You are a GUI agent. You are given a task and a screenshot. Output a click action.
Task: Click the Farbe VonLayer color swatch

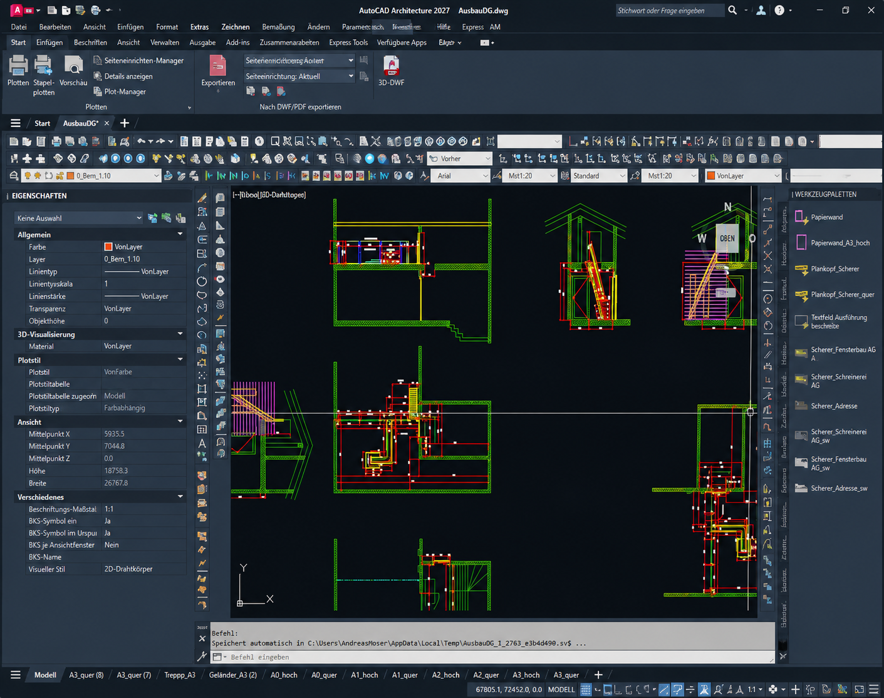tap(108, 247)
